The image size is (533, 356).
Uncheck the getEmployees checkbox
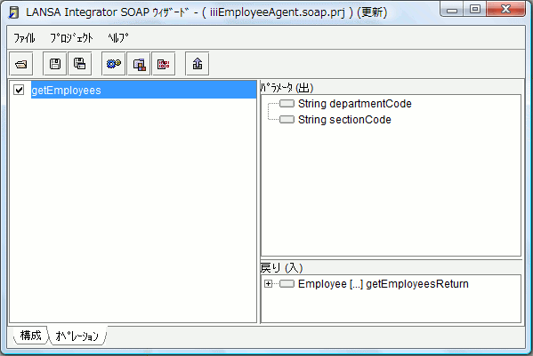pyautogui.click(x=19, y=90)
